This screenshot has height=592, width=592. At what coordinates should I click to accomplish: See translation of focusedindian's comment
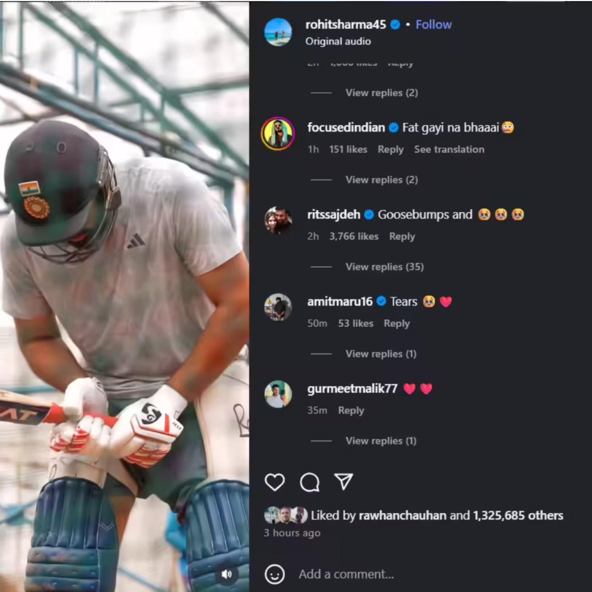pos(449,149)
